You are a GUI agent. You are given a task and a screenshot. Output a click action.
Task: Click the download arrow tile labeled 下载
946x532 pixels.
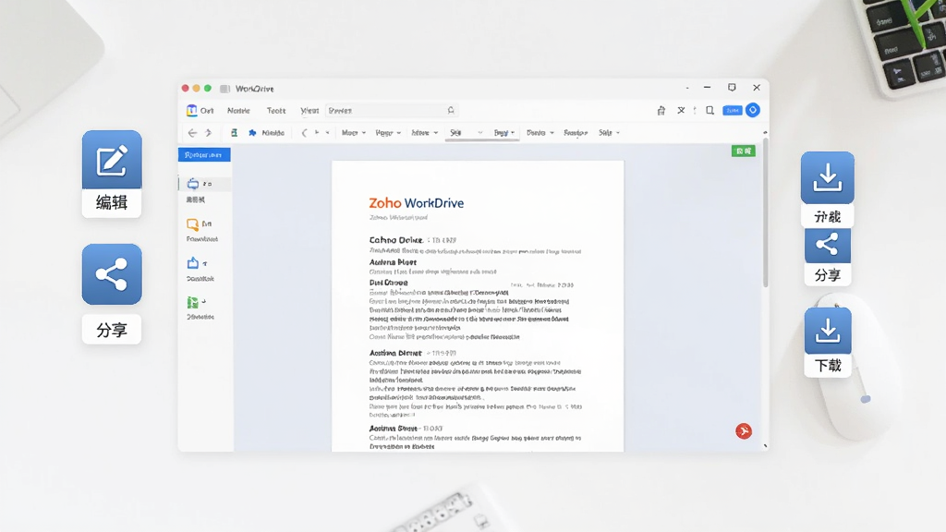click(x=828, y=332)
